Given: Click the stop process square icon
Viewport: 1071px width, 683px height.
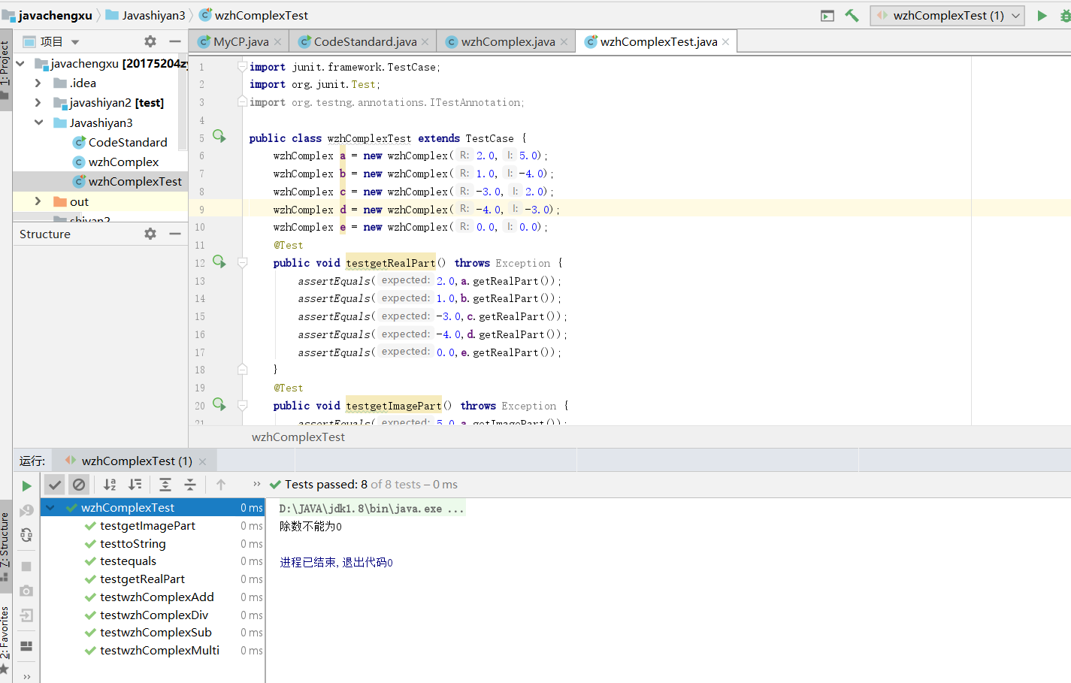Looking at the screenshot, I should (26, 566).
